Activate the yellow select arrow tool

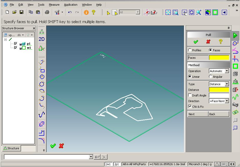pos(108,13)
